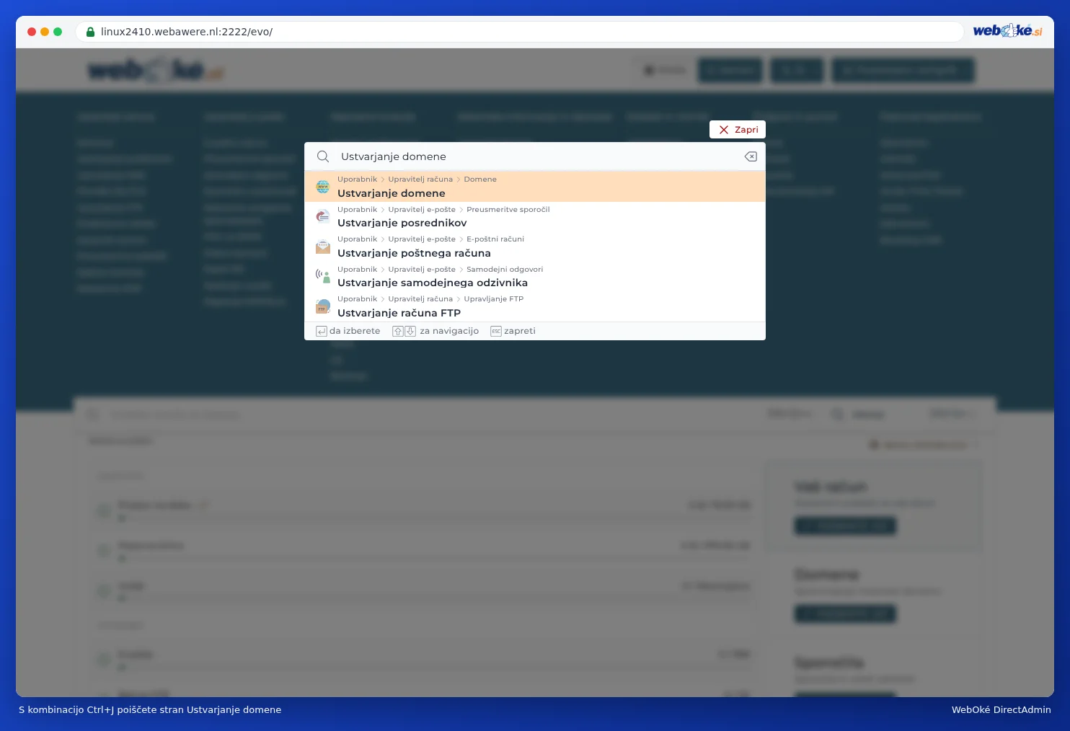Click the 'E-poštni računi' breadcrumb text
This screenshot has width=1070, height=731.
pos(495,239)
